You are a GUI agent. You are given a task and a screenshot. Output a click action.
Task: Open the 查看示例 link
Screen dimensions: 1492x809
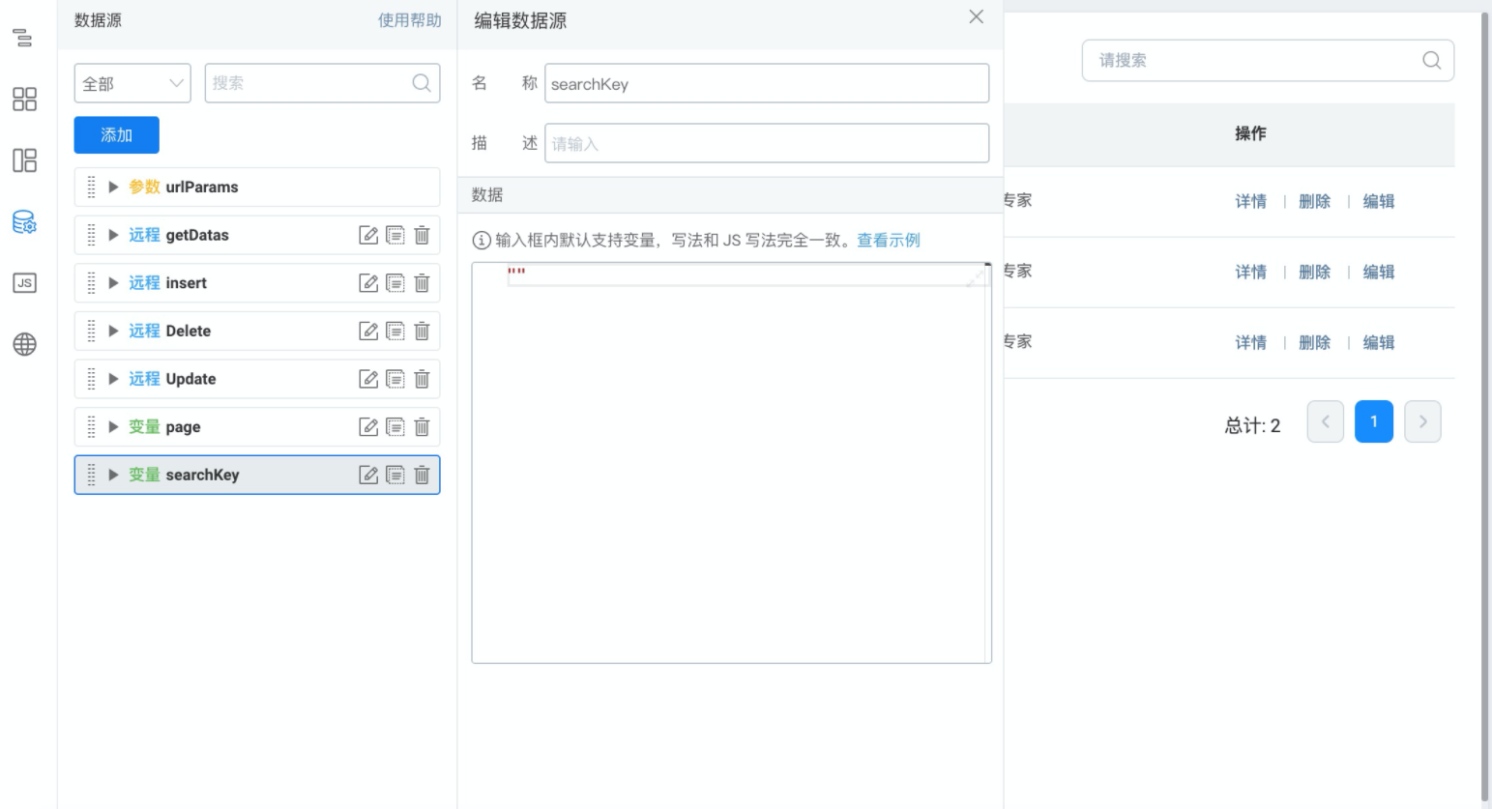pyautogui.click(x=889, y=241)
